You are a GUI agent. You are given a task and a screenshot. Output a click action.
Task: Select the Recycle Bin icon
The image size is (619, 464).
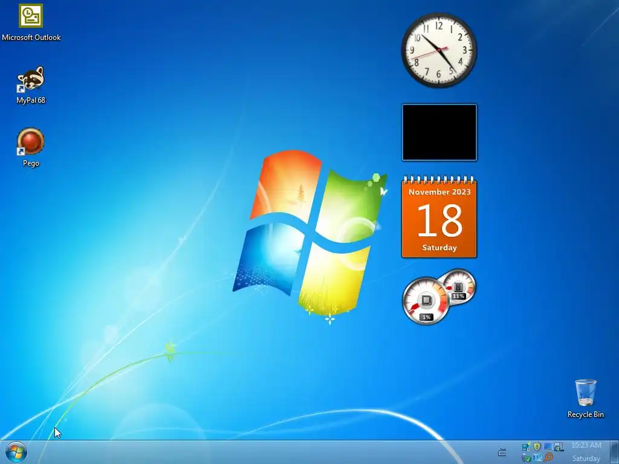(585, 399)
